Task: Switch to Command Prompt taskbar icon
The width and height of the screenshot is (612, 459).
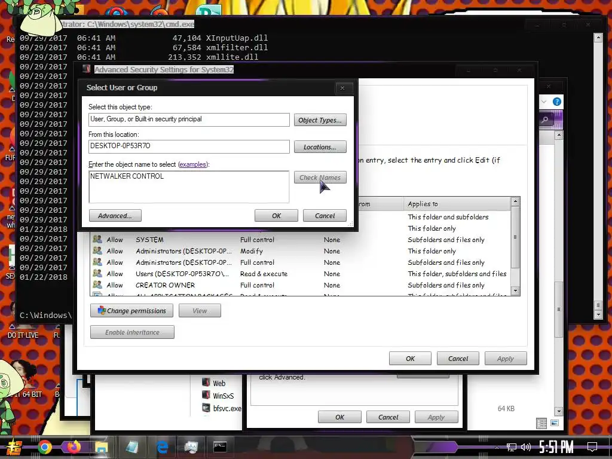Action: [x=220, y=447]
